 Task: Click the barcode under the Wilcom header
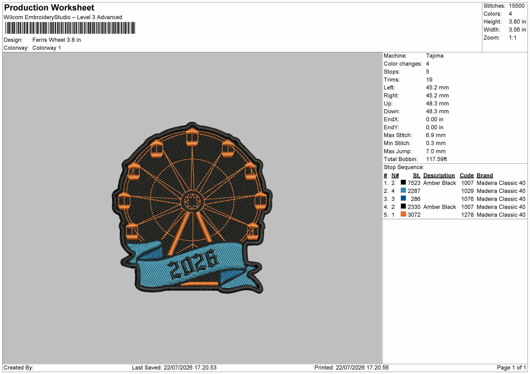(x=70, y=28)
